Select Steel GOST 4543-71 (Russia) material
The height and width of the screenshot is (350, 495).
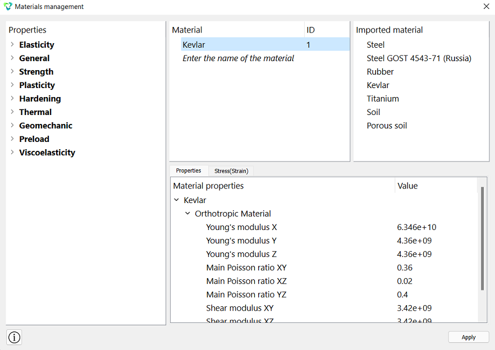419,58
